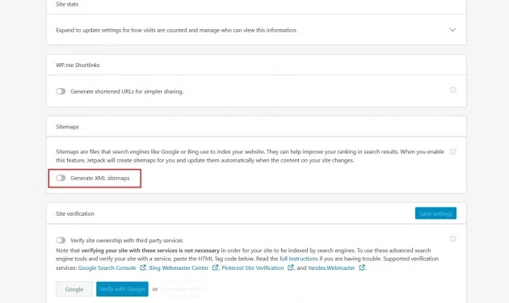Viewport: 509px width, 303px height.
Task: Open the Bing Webmaster Center link
Action: (x=179, y=268)
